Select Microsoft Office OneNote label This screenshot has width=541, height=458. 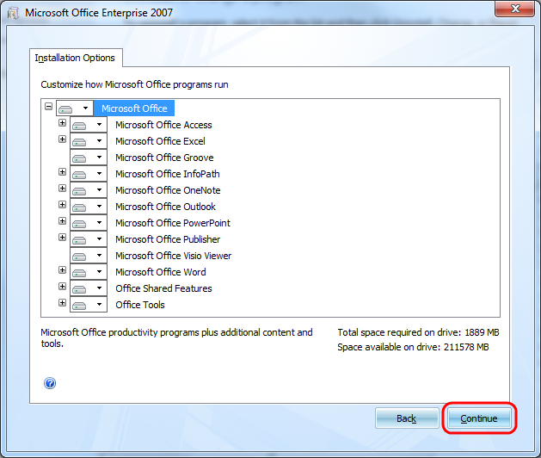[168, 190]
